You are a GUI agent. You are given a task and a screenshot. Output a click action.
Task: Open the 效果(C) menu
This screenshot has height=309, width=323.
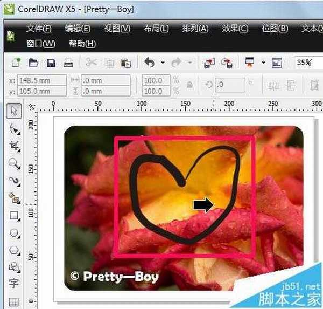coord(235,29)
